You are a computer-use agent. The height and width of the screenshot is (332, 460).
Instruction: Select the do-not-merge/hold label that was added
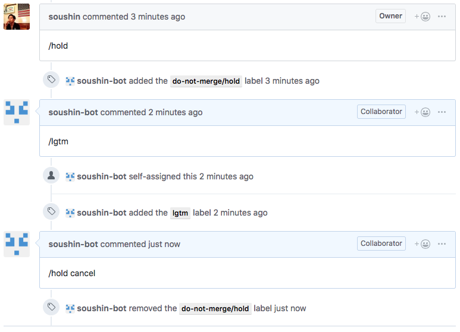(206, 81)
